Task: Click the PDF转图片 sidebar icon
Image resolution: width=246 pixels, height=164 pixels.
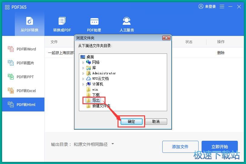Action: (11, 63)
